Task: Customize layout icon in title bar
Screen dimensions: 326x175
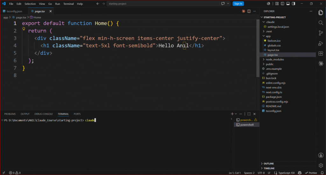Action: [x=277, y=4]
